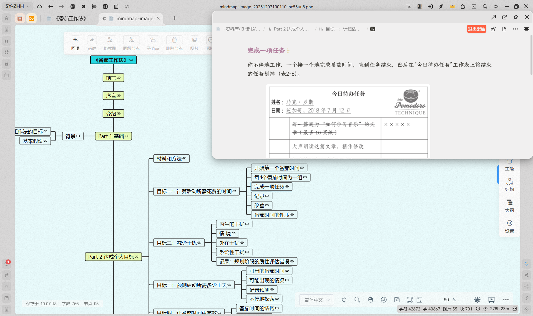
Task: Toggle document lock icon beside 退出聚焦
Action: (493, 29)
